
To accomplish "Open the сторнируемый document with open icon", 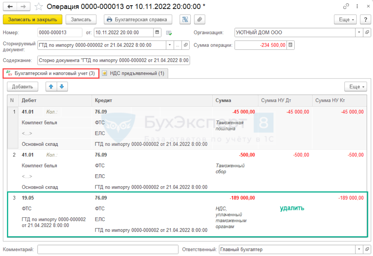I will point(186,45).
